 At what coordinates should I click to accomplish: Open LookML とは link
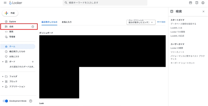coord(176,28)
